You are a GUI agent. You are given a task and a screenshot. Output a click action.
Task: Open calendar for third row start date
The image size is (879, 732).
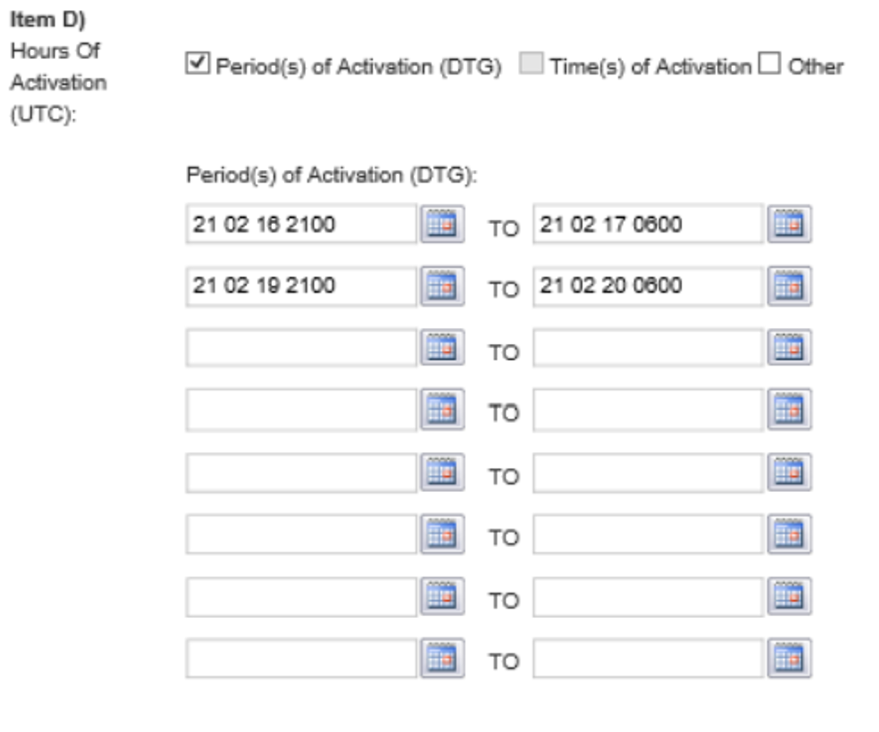tap(442, 347)
